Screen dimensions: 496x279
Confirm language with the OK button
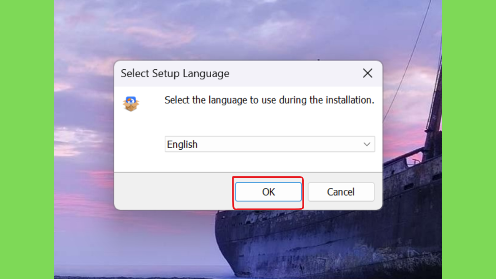tap(268, 192)
